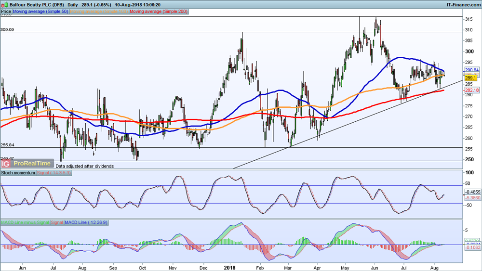
Task: Click the -0.1062 MACD value tag
Action: click(x=472, y=247)
